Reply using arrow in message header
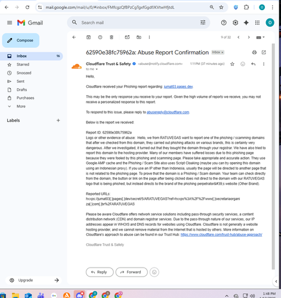The width and height of the screenshot is (281, 298). (253, 64)
